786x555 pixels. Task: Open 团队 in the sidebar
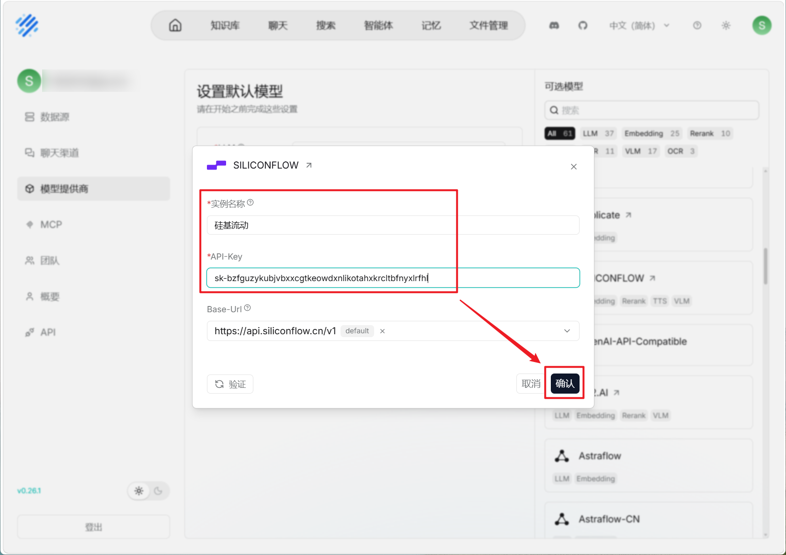pos(94,261)
